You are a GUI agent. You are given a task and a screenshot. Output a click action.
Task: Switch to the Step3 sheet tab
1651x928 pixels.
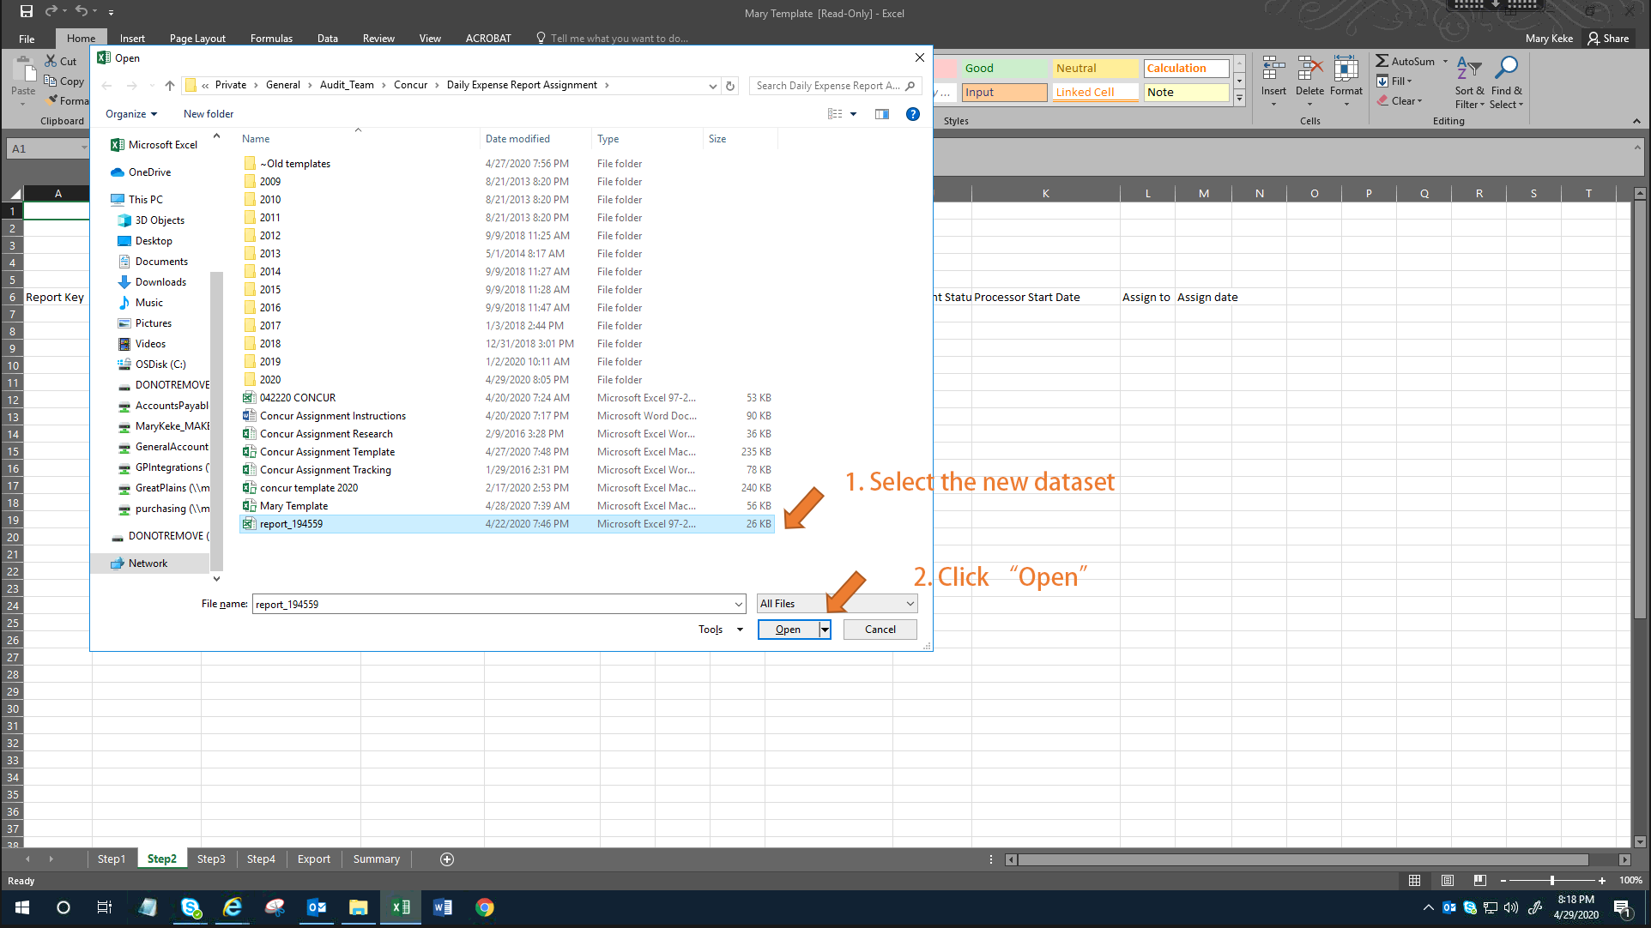[211, 859]
